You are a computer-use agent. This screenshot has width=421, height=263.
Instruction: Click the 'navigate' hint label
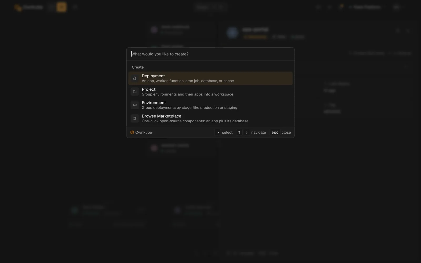259,133
